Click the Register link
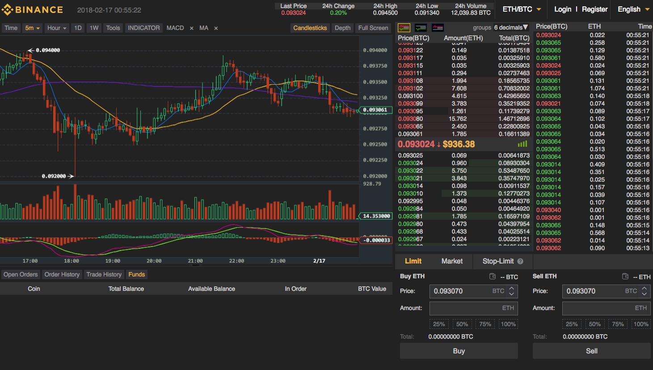The height and width of the screenshot is (370, 653). click(594, 9)
